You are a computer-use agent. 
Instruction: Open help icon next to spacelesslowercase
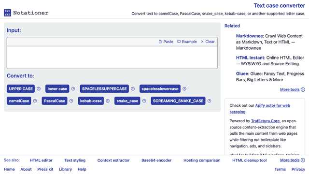[x=184, y=89]
